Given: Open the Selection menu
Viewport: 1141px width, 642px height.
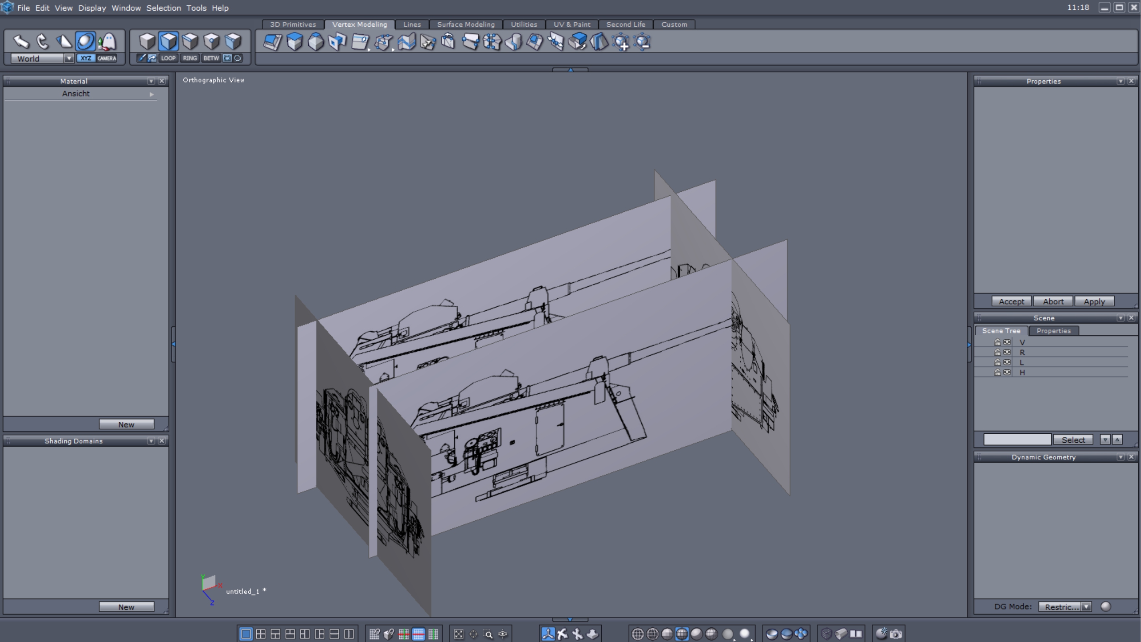Looking at the screenshot, I should tap(163, 8).
